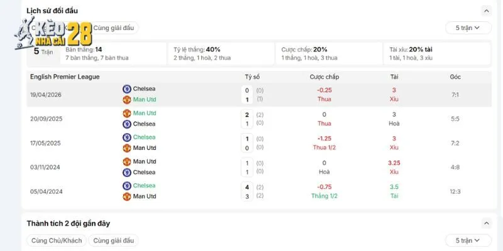Click the Cược chấp column header
This screenshot has height=251, width=503.
coord(324,77)
